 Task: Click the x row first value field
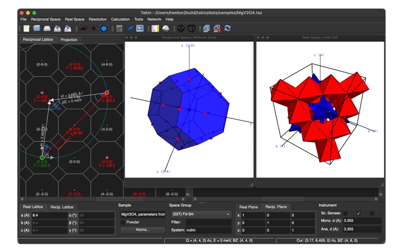[252, 215]
